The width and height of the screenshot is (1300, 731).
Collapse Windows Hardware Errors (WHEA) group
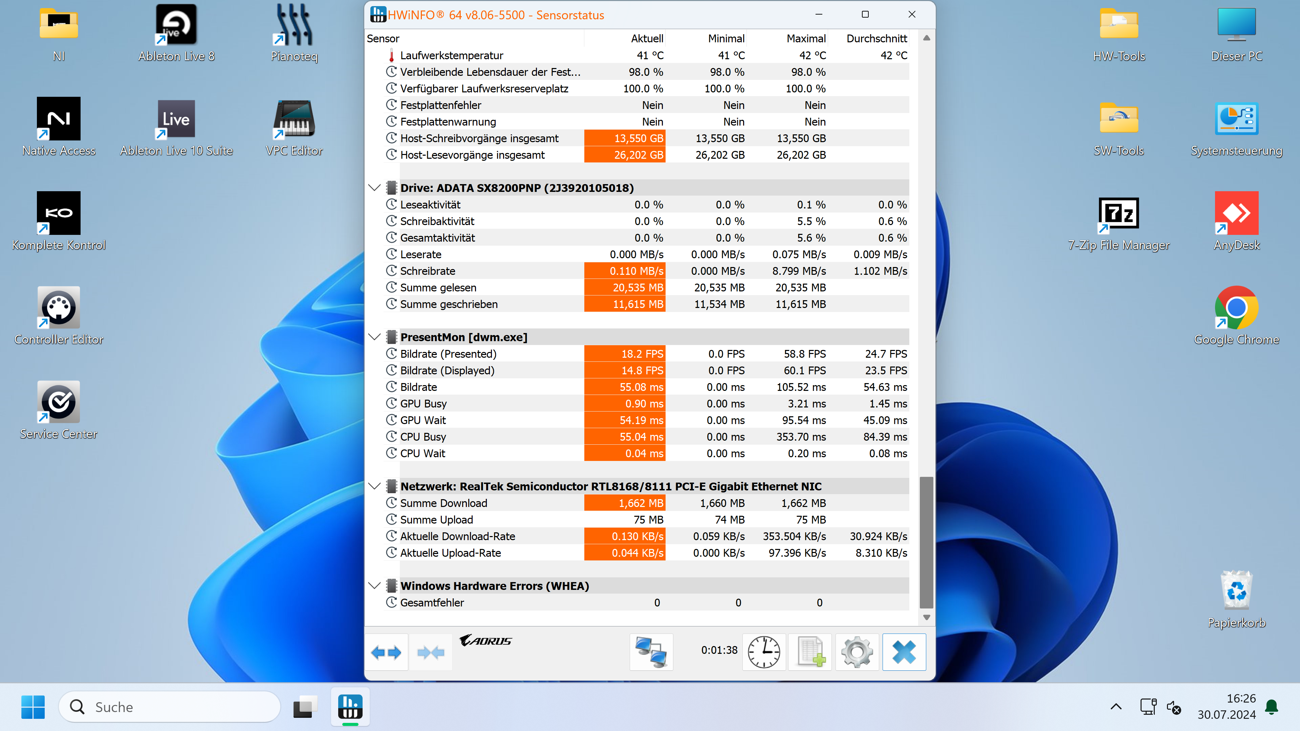(x=374, y=586)
